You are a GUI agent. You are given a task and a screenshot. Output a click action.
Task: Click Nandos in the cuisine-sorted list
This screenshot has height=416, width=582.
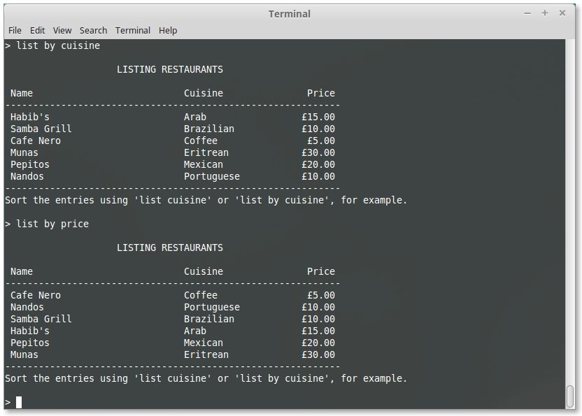27,176
